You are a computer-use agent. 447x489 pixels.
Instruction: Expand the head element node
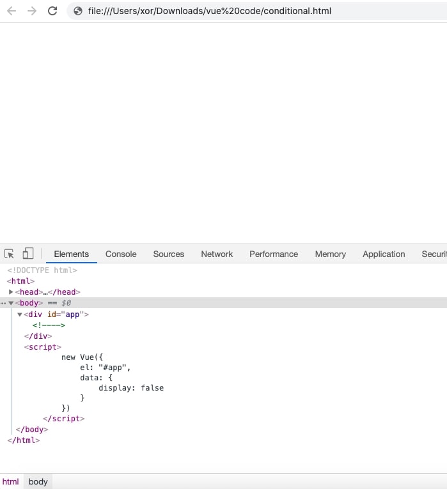pos(11,292)
